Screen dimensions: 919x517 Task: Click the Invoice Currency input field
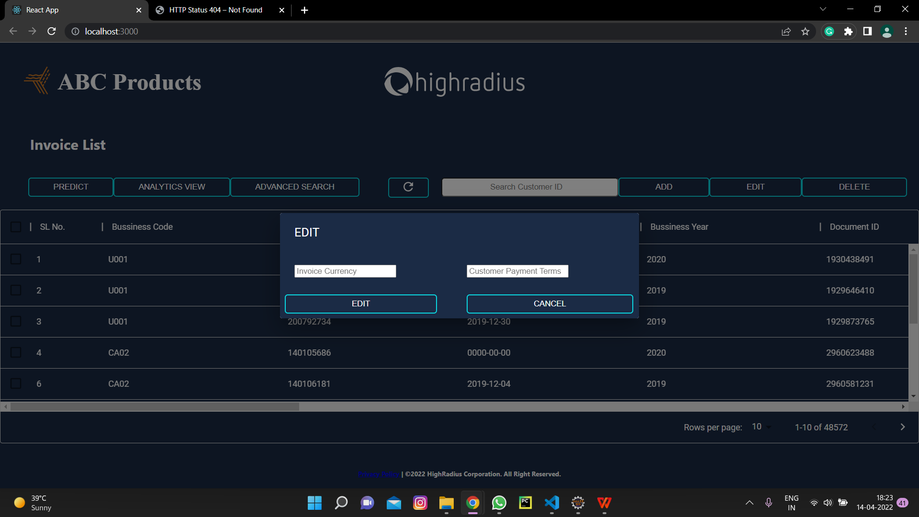345,271
